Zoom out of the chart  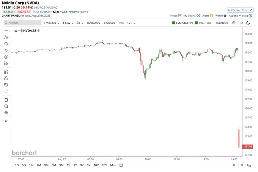click(6, 113)
